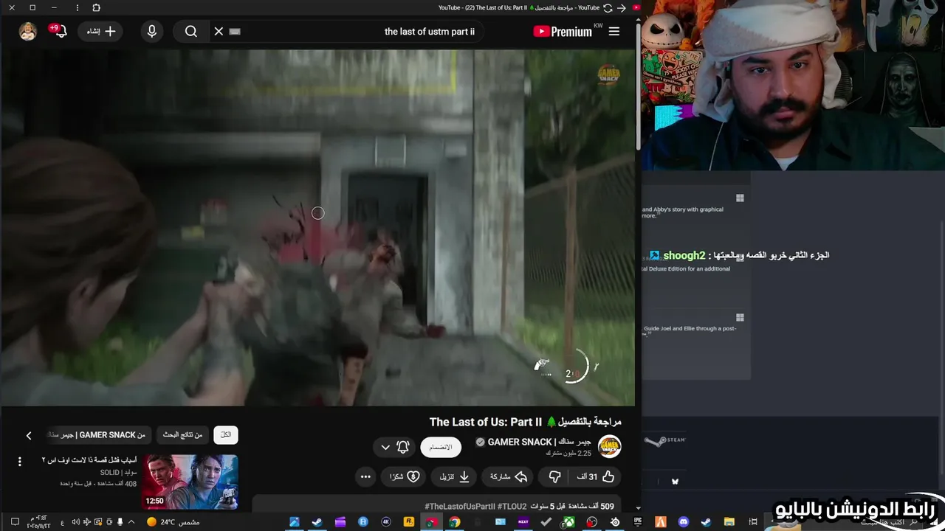The width and height of the screenshot is (945, 531).
Task: Share the video (مشاركة)
Action: tap(509, 477)
